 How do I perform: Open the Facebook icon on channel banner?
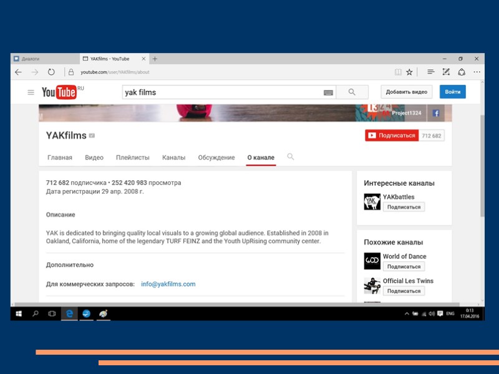point(436,113)
